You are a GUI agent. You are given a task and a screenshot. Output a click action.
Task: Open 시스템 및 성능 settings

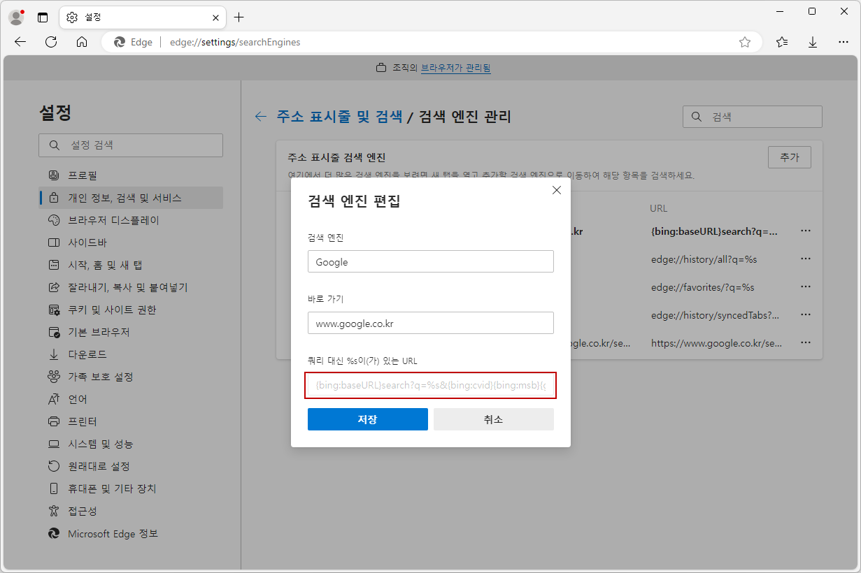(131, 444)
